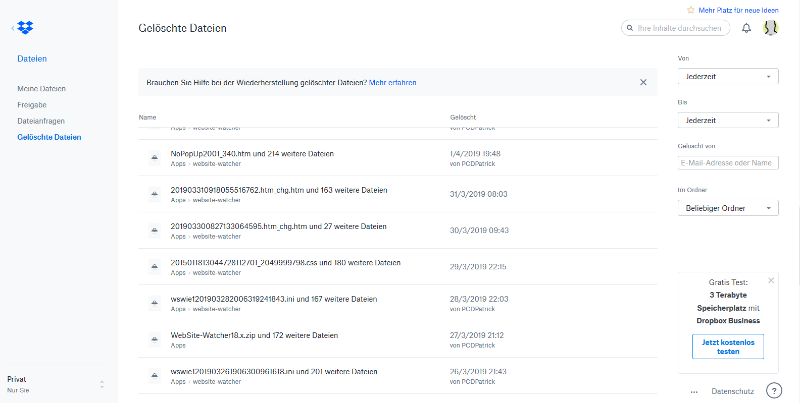
Task: Click the Mehr erfahren link
Action: 392,83
